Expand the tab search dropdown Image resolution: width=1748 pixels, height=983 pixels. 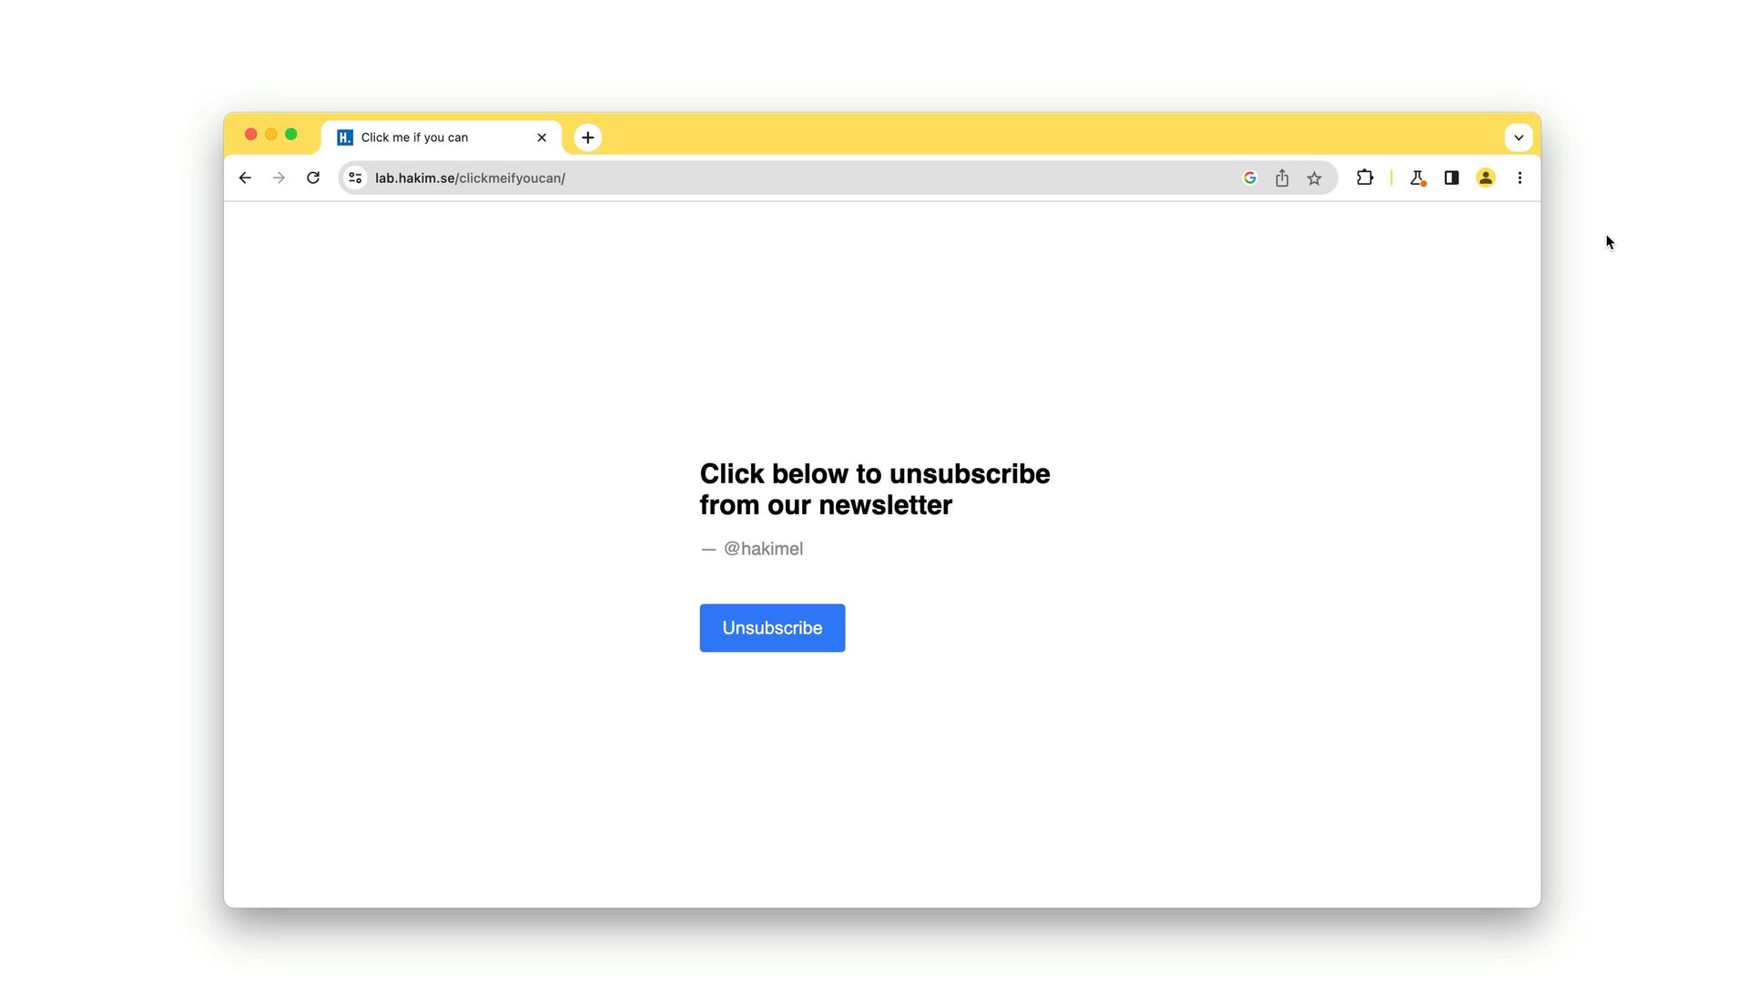(x=1519, y=137)
